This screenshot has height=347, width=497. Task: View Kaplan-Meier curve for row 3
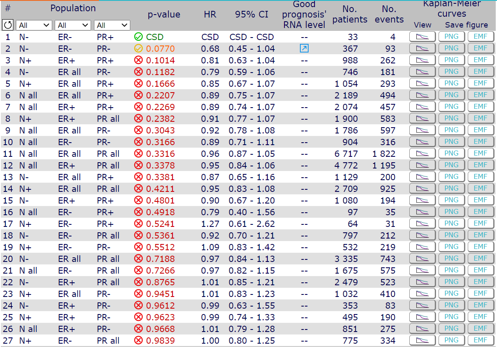click(422, 60)
